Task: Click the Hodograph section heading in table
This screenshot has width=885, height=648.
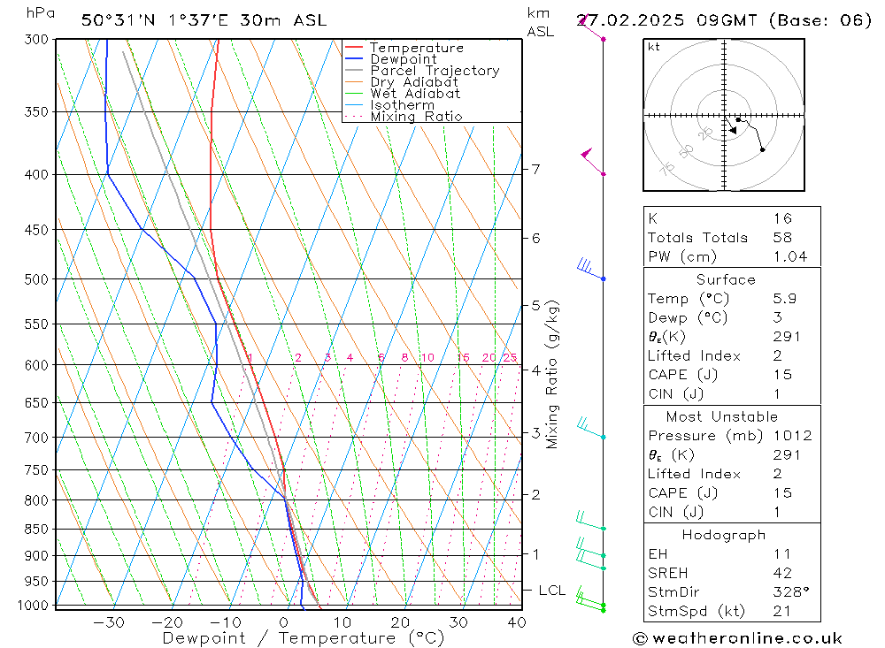Action: tap(724, 535)
